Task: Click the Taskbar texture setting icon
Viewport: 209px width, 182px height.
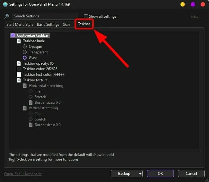Action: (19, 80)
